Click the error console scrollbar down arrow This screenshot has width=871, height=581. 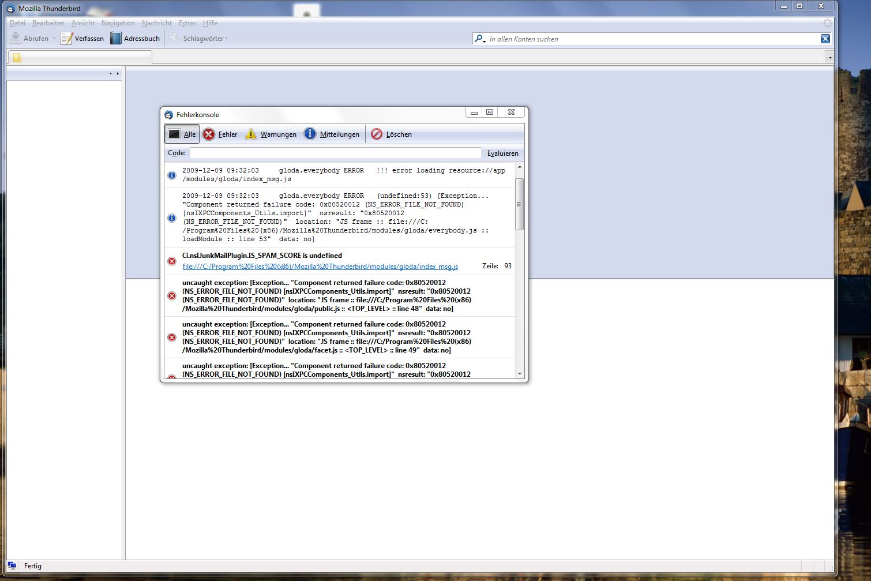coord(519,374)
